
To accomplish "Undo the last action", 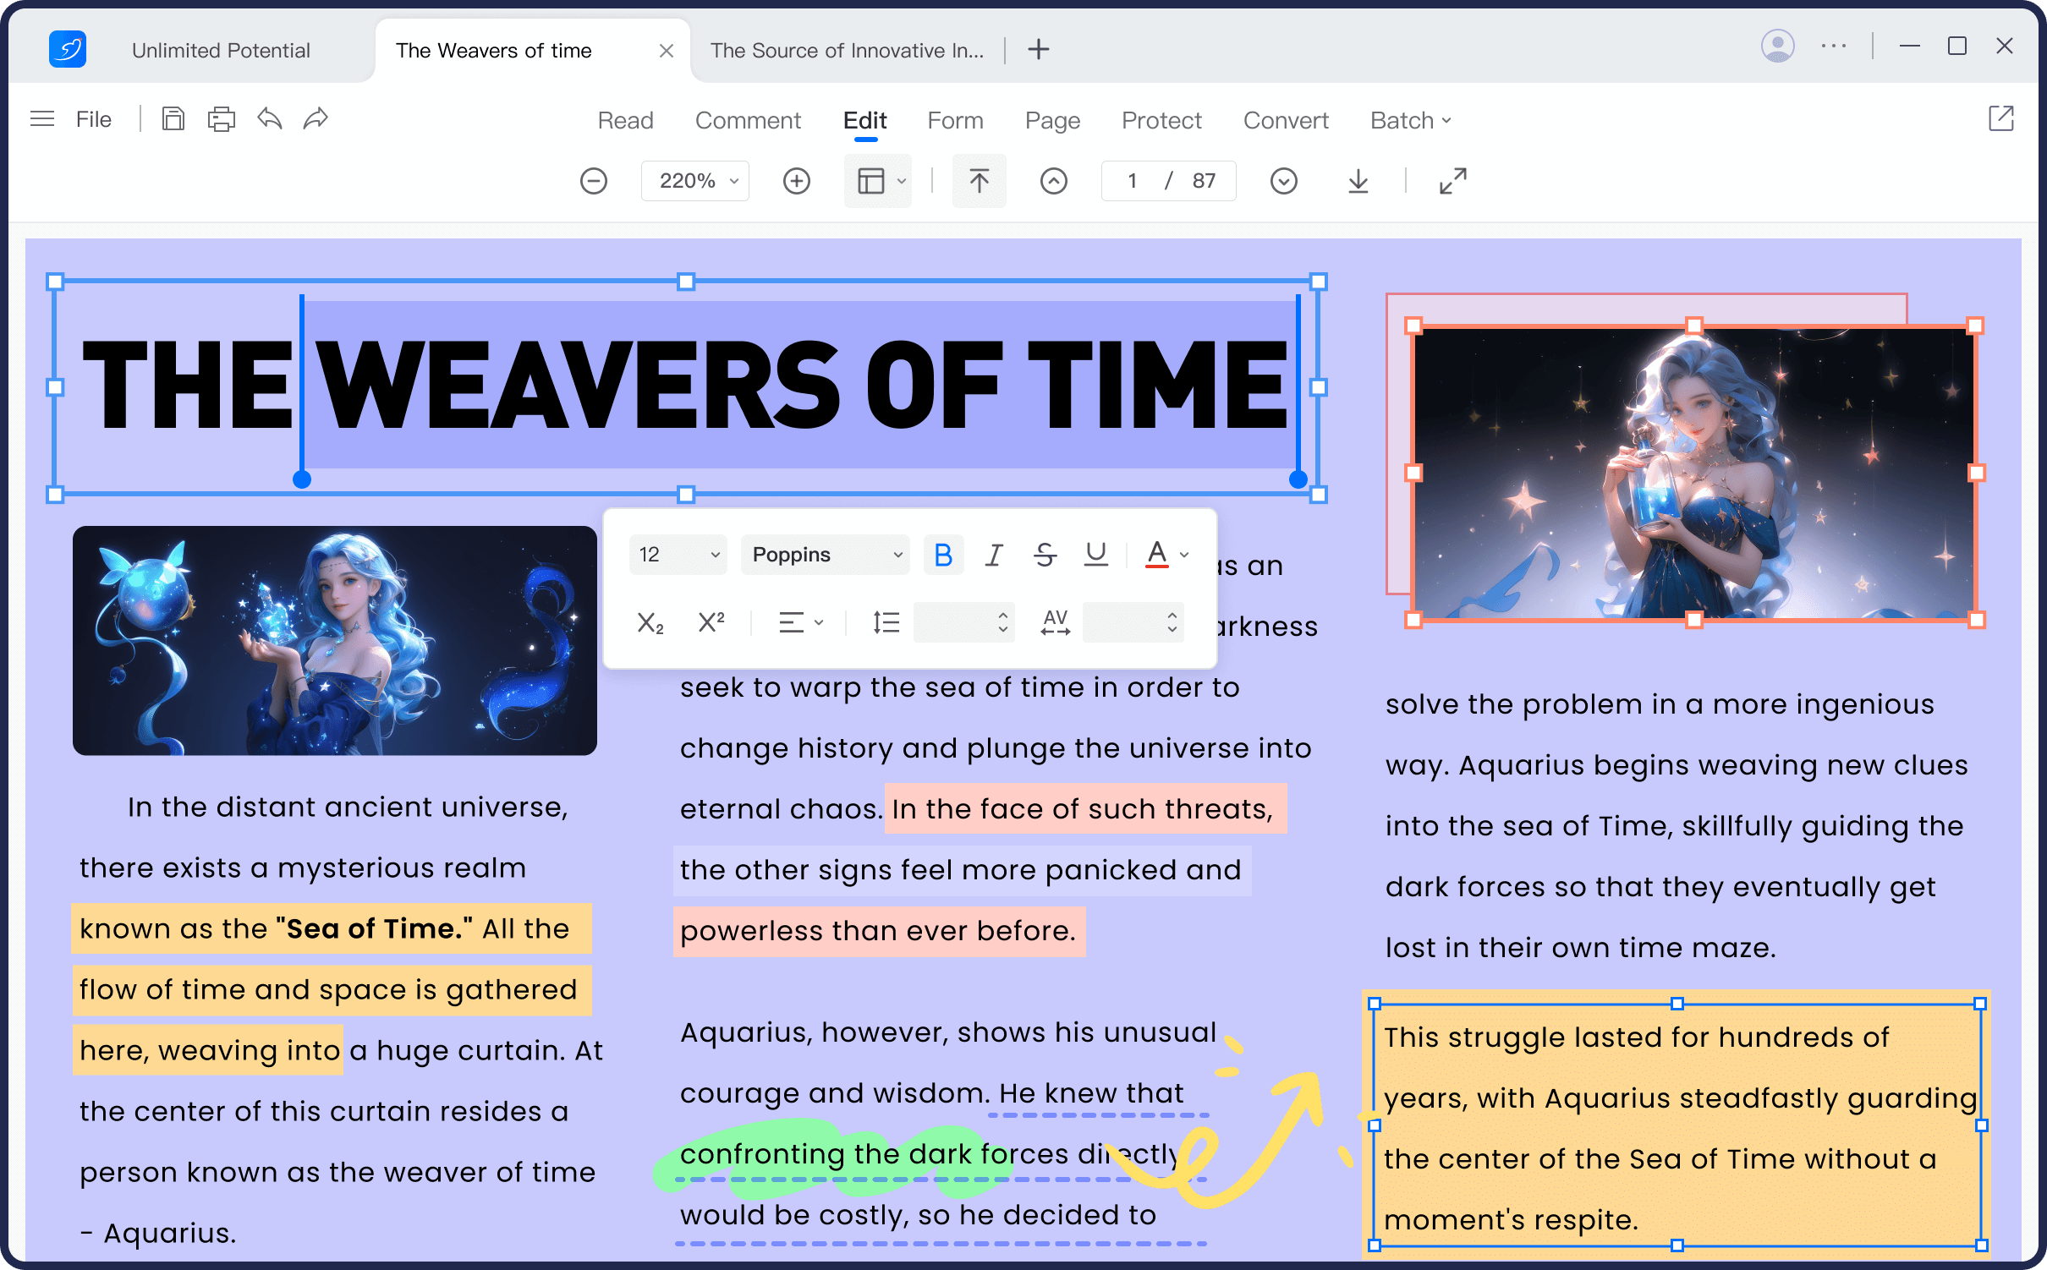I will (x=269, y=119).
